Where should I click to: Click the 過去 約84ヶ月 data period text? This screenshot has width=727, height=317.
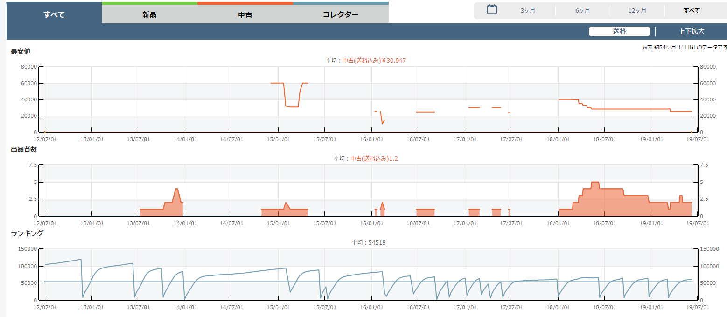[x=684, y=48]
